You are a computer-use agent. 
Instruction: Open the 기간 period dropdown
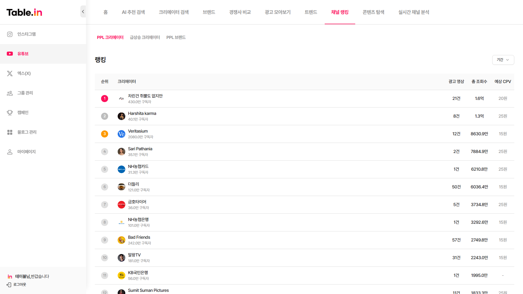(x=503, y=60)
